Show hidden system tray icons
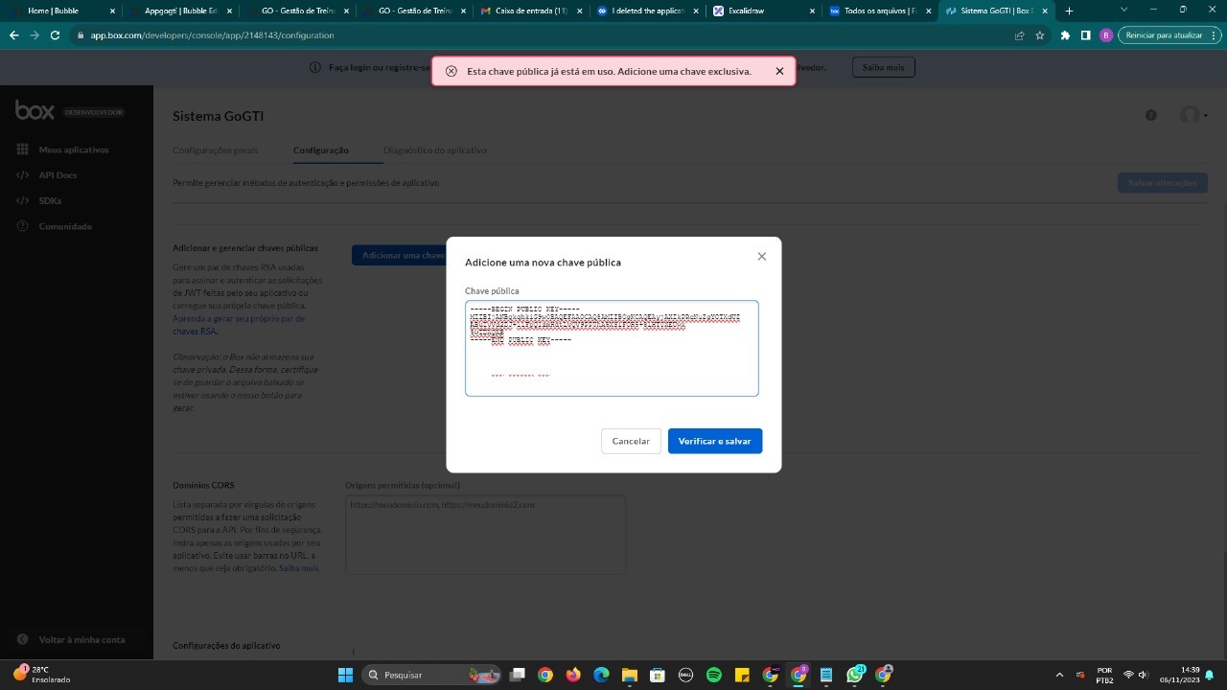Viewport: 1227px width, 690px height. pos(1059,675)
